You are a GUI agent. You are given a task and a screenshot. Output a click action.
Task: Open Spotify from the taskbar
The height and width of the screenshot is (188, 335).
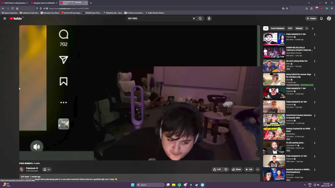pos(179,185)
